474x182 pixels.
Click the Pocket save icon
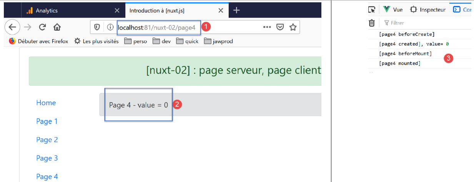click(x=281, y=27)
